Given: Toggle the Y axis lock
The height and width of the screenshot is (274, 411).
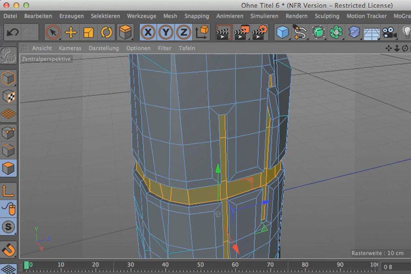Looking at the screenshot, I should point(166,33).
